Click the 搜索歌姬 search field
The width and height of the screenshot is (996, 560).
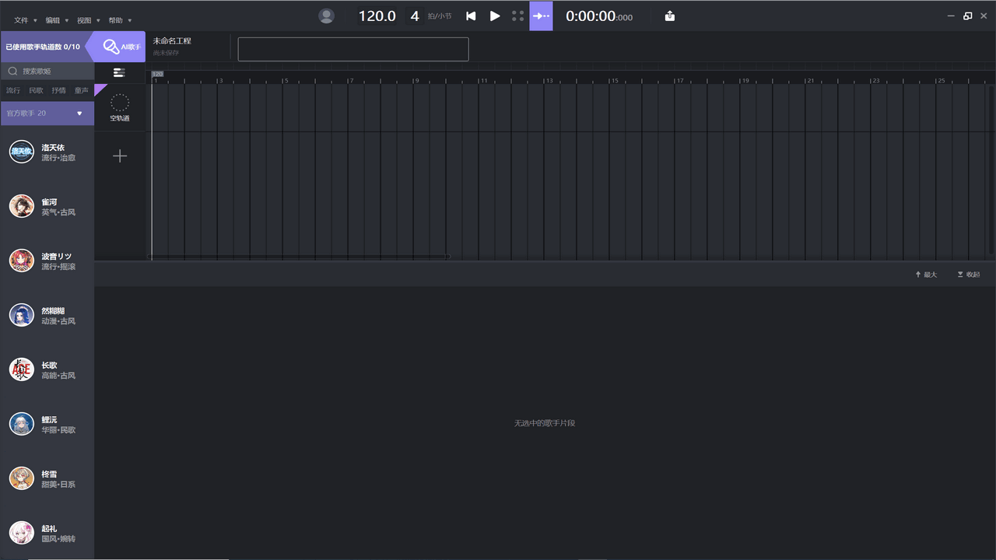(x=47, y=71)
